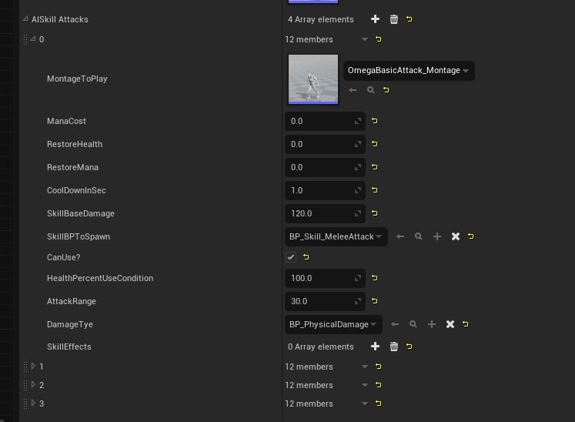
Task: Click the ManaCost value field
Action: (325, 121)
